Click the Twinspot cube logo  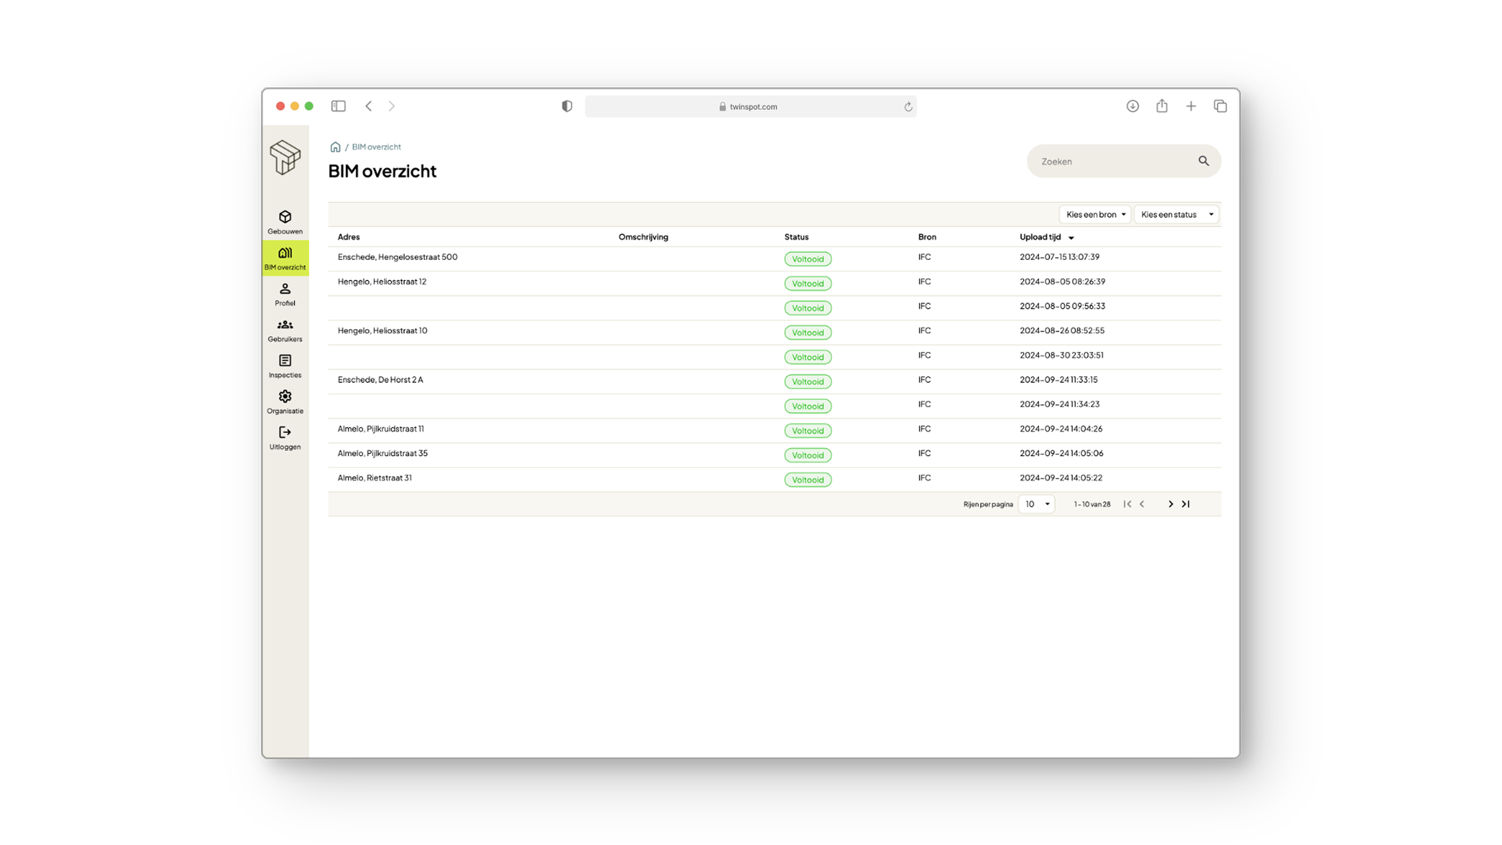[x=285, y=157]
